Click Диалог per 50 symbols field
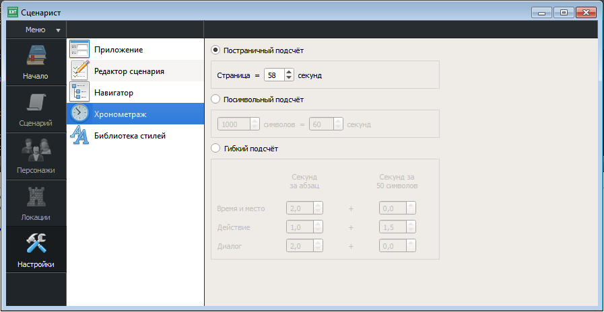Screen dimensions: 604x312 coord(397,246)
